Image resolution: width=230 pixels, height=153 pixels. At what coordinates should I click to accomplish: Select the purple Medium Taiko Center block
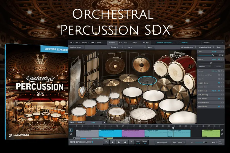(133, 133)
